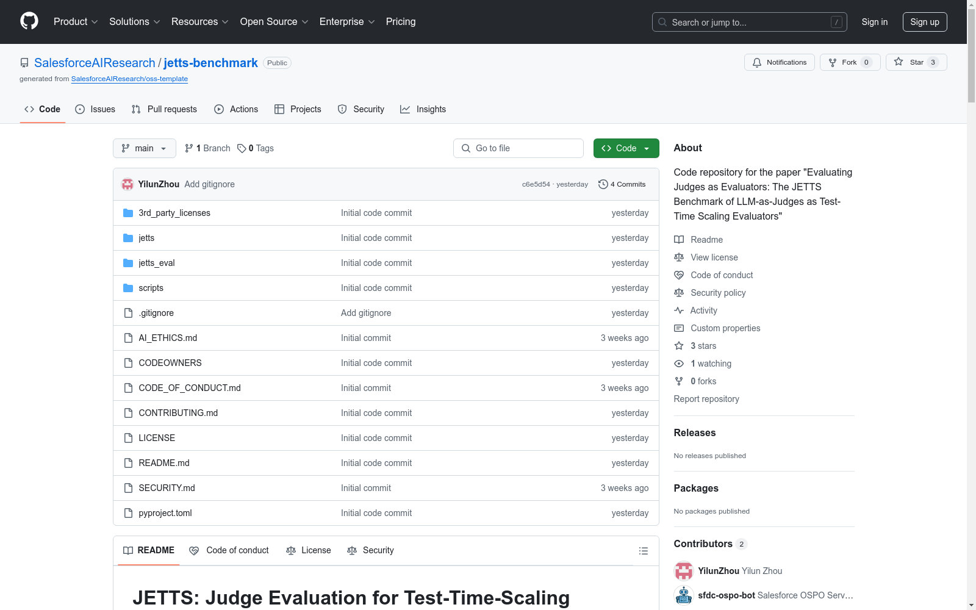Expand the Enterprise menu
The height and width of the screenshot is (610, 976).
point(347,21)
